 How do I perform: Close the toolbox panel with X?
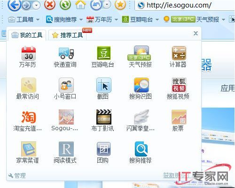click(196, 33)
